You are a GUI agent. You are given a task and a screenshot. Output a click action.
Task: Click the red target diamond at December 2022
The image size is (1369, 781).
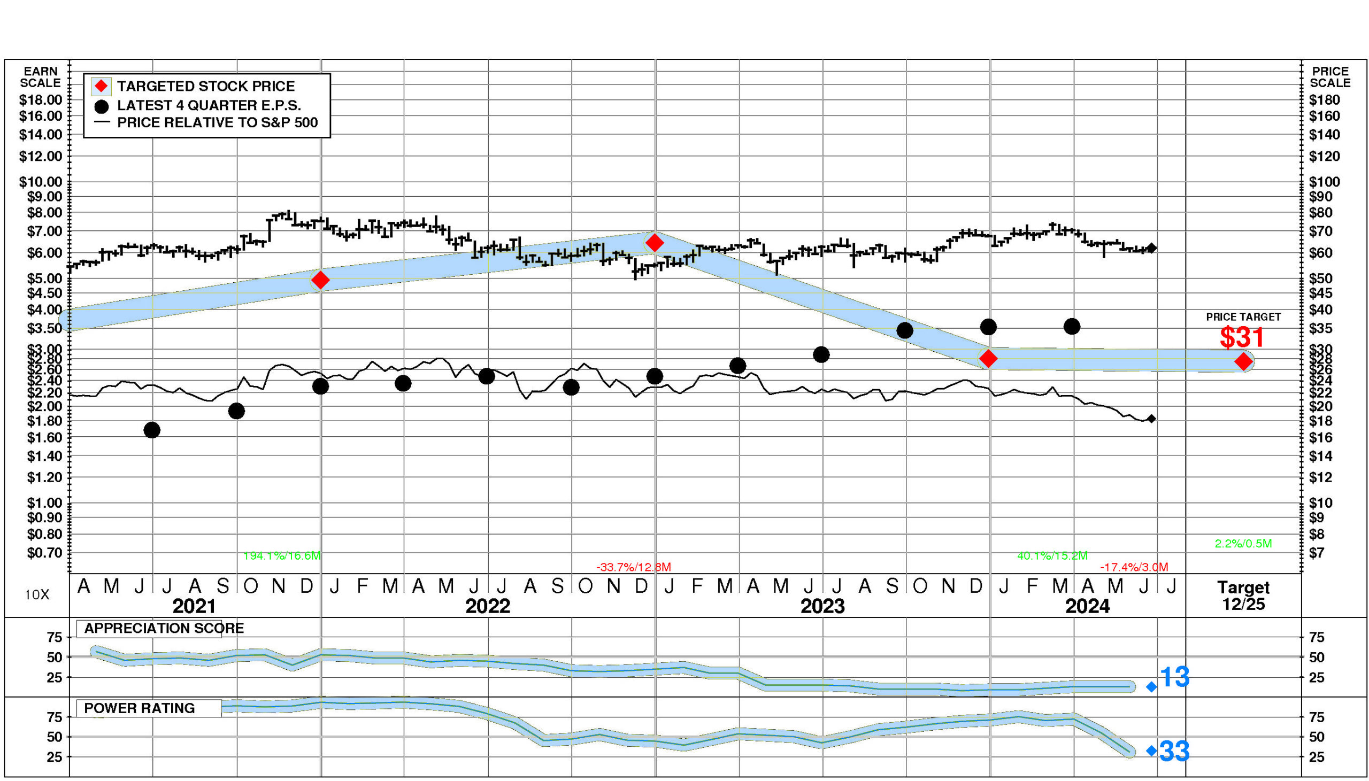[654, 243]
